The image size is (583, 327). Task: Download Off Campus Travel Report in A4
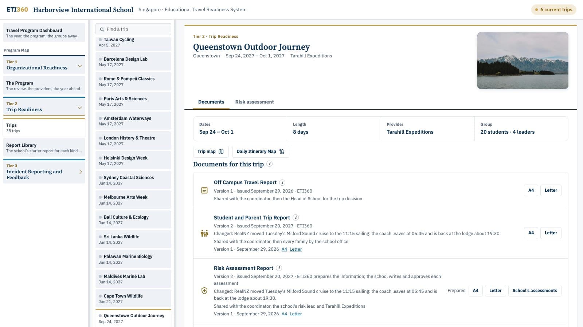coord(531,190)
